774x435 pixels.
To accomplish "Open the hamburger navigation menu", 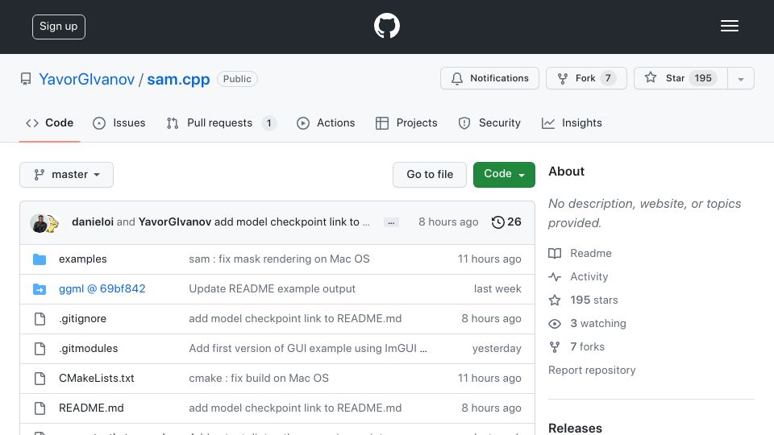I will click(x=729, y=26).
